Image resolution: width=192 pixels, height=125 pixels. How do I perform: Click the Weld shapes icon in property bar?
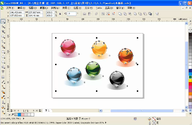[120, 14]
